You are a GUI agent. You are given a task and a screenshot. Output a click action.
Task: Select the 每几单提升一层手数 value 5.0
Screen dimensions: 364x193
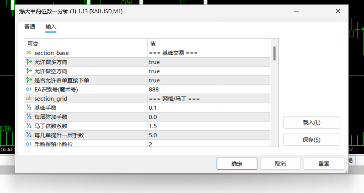(153, 135)
